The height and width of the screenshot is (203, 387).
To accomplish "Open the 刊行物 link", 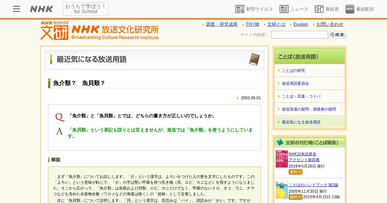I will coord(253,24).
